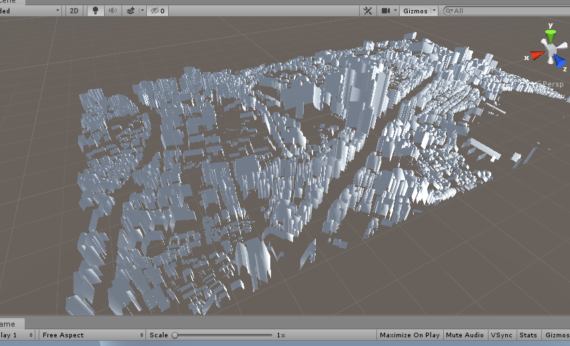The image size is (570, 346).
Task: Toggle hidden objects visibility counter
Action: click(x=158, y=11)
